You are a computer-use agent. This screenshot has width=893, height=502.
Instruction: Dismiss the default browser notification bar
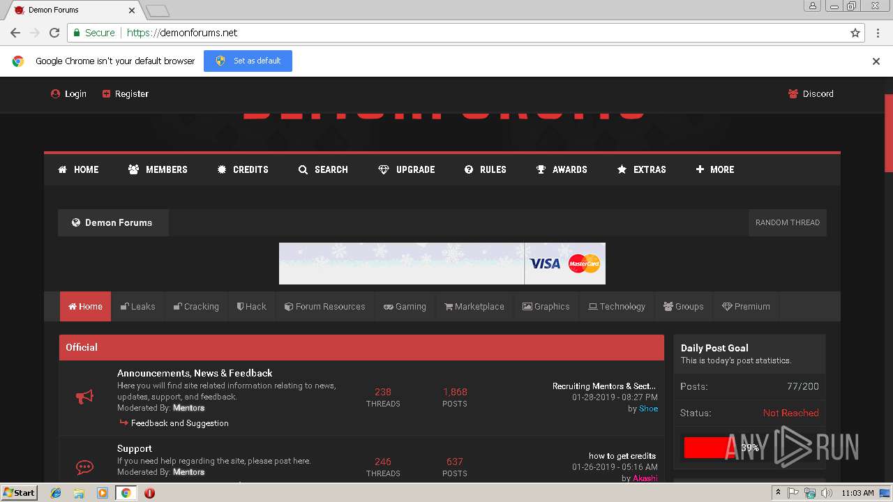click(876, 61)
